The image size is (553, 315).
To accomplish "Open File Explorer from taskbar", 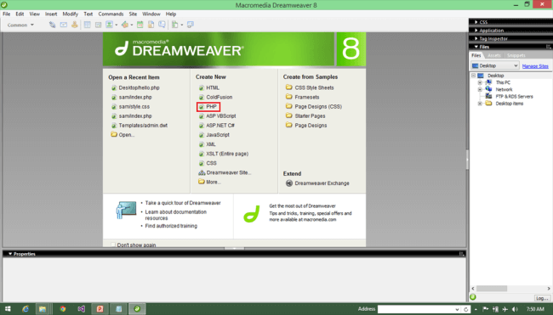I will tap(43, 309).
